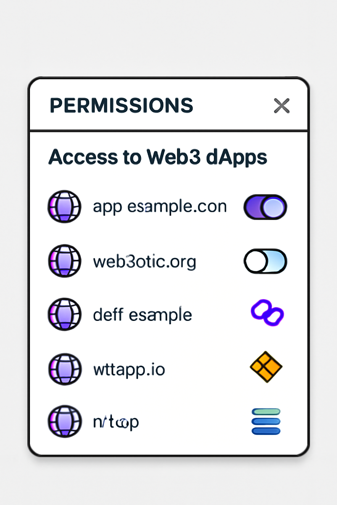Close the permissions dialog
This screenshot has width=337, height=505.
pyautogui.click(x=282, y=106)
